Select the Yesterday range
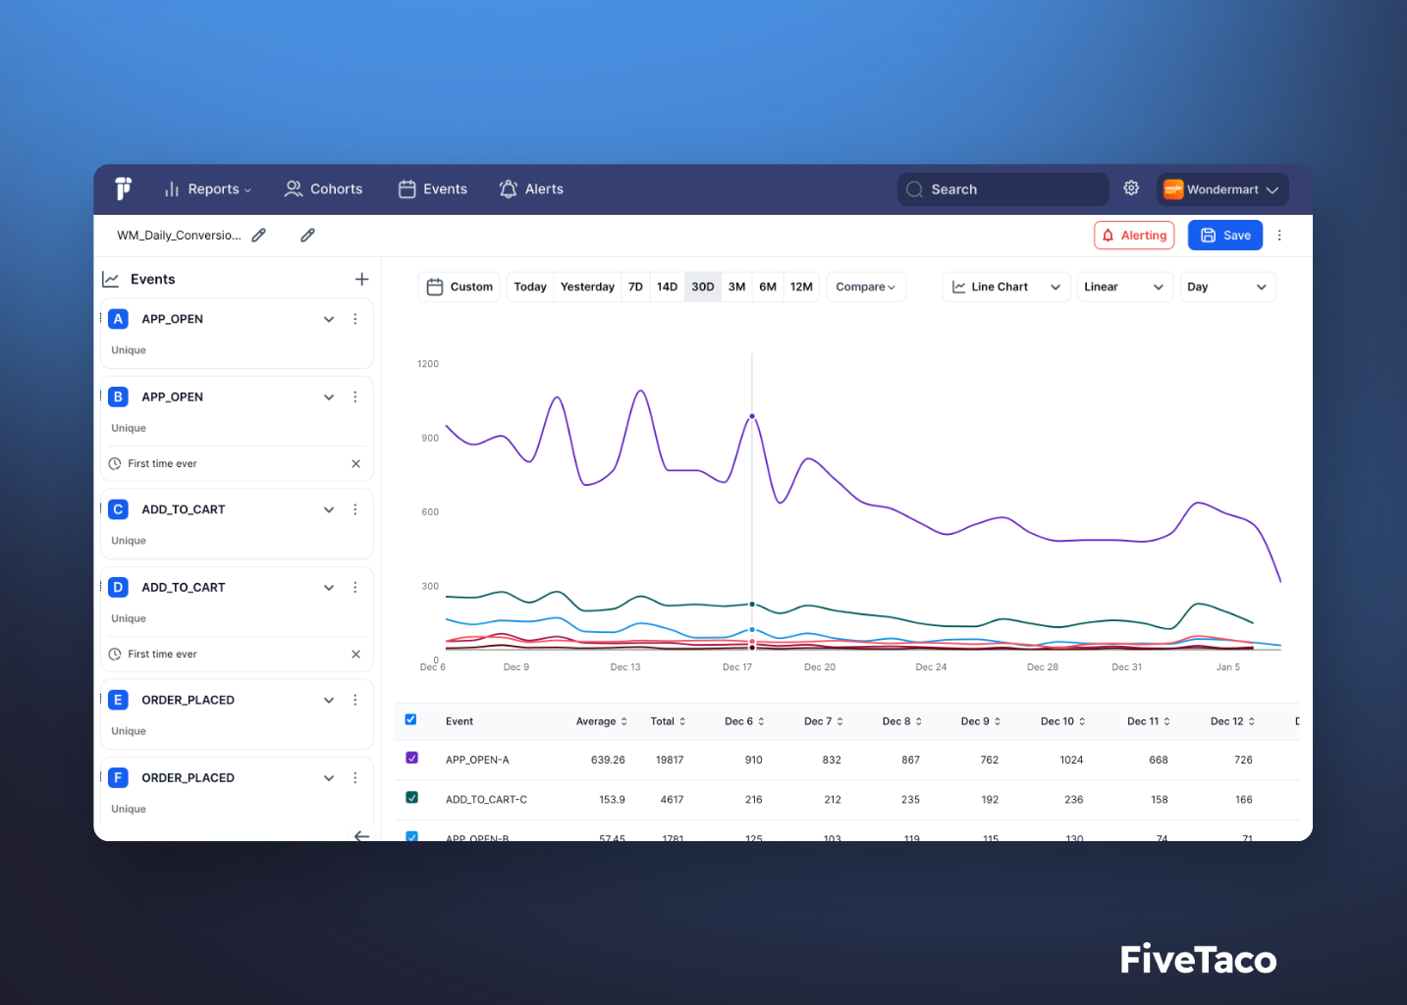 [x=587, y=287]
